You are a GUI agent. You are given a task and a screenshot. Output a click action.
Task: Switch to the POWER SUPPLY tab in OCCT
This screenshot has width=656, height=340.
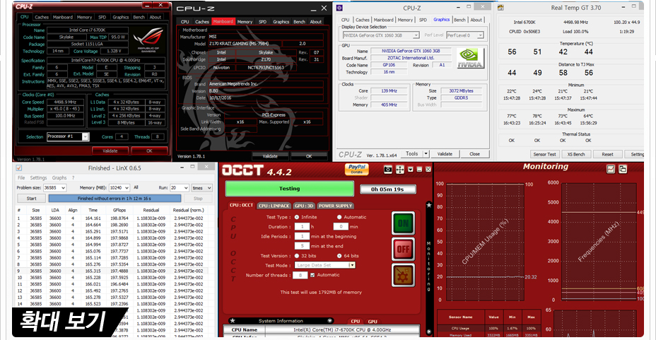[335, 206]
